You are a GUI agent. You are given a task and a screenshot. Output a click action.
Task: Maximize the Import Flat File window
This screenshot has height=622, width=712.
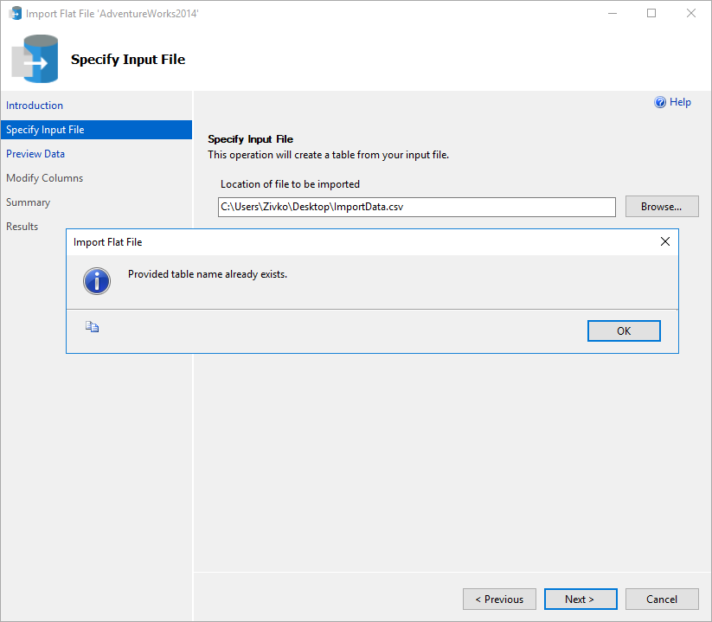coord(651,14)
